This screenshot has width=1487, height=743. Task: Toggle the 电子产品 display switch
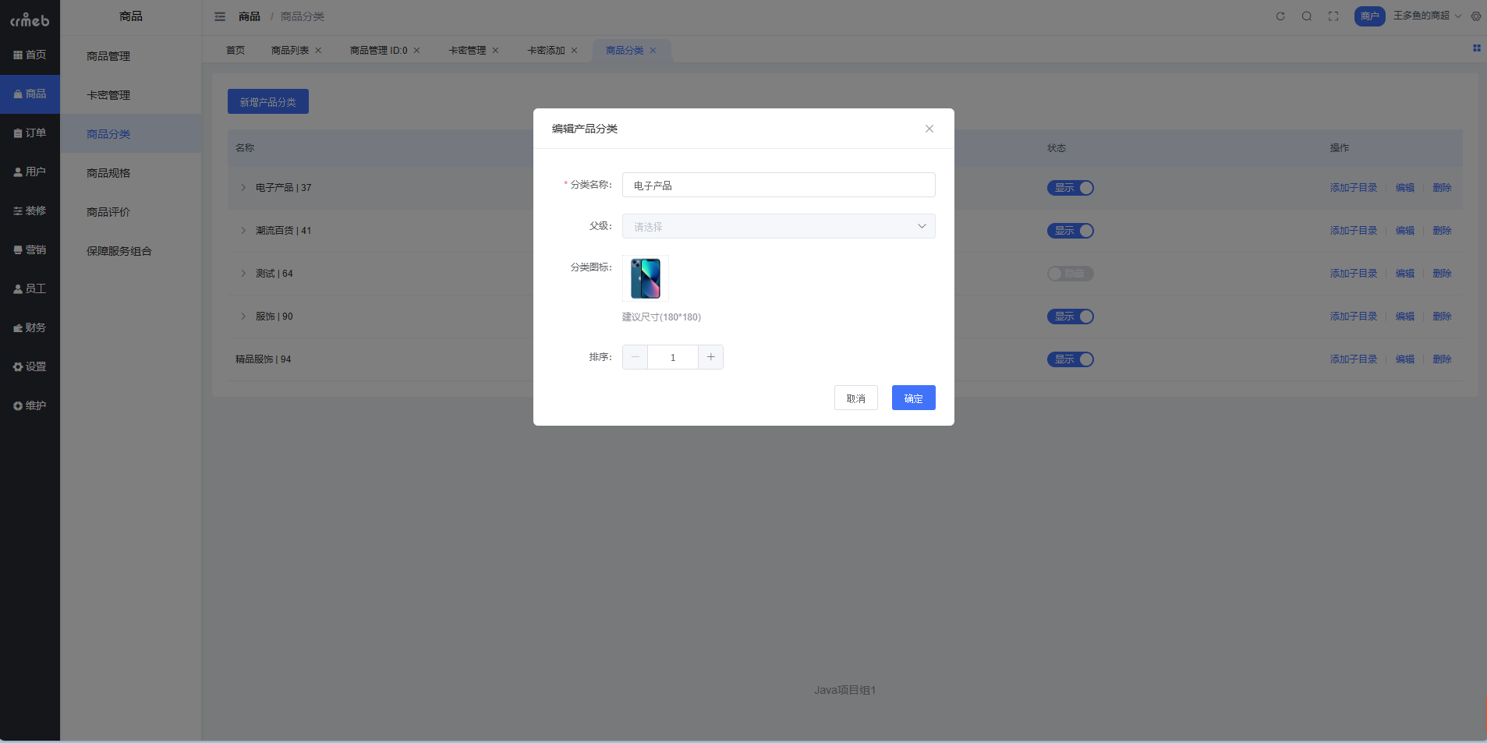(1070, 188)
